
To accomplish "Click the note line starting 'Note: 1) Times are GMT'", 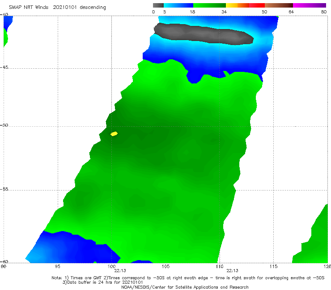I will [188, 278].
